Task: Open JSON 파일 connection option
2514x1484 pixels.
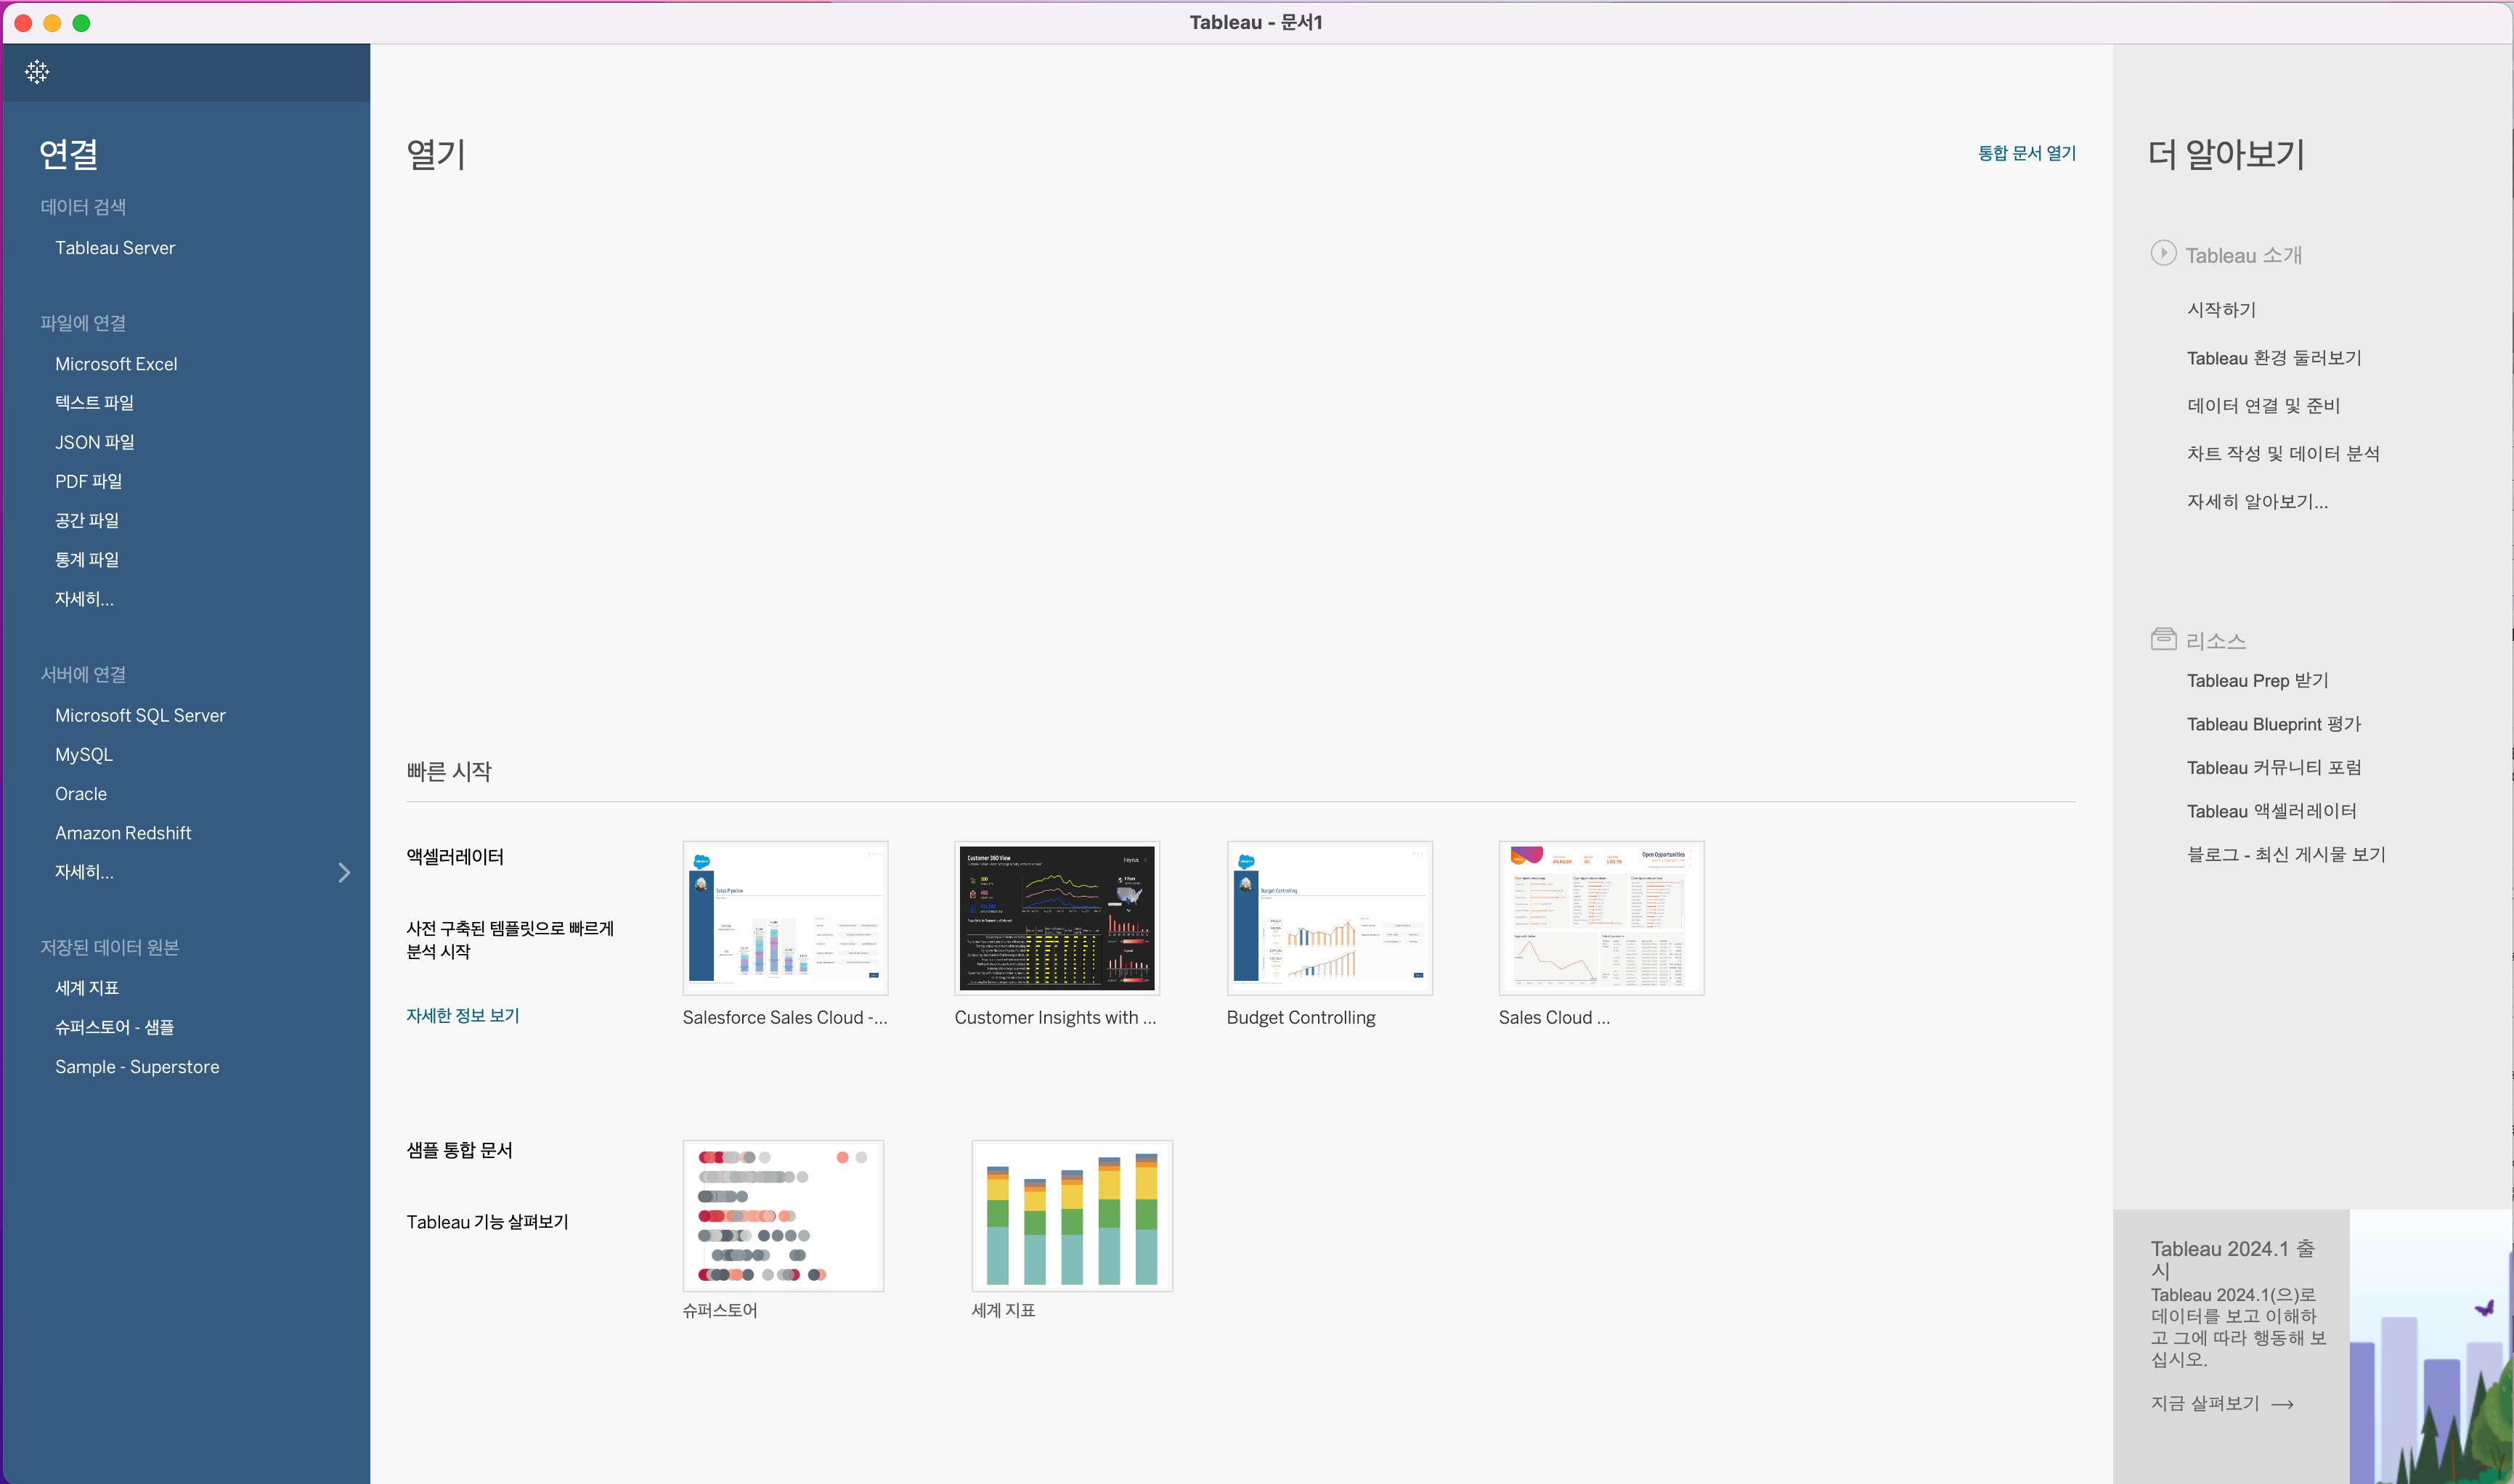Action: (94, 441)
